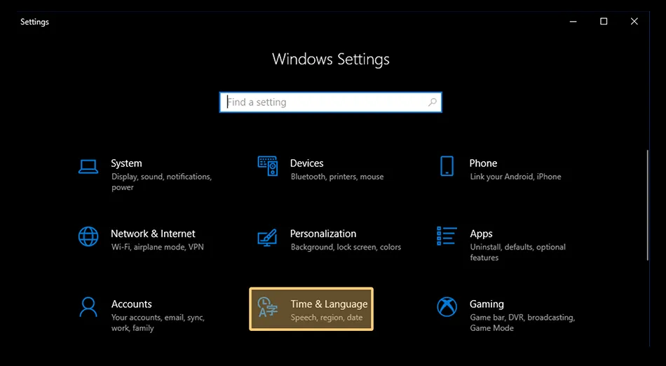Click the search magnifier icon
Viewport: 666px width, 366px height.
click(x=433, y=102)
